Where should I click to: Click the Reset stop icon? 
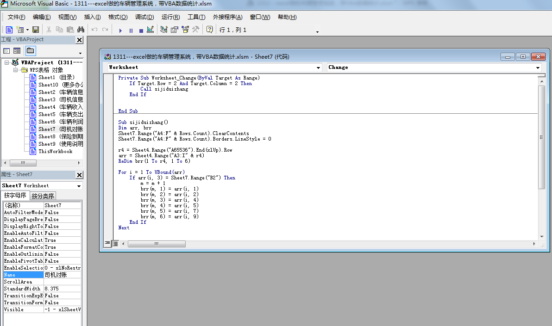pos(141,30)
